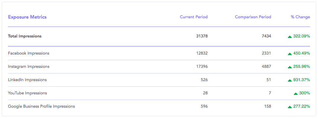Select the Total Impressions row label

[x=25, y=36]
